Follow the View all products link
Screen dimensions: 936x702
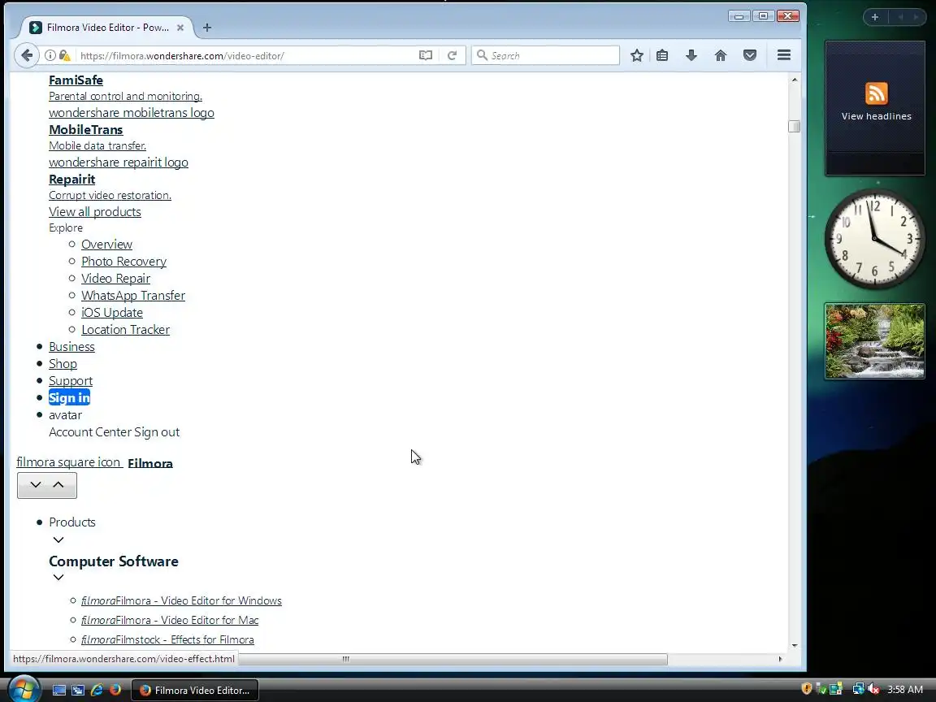tap(95, 212)
